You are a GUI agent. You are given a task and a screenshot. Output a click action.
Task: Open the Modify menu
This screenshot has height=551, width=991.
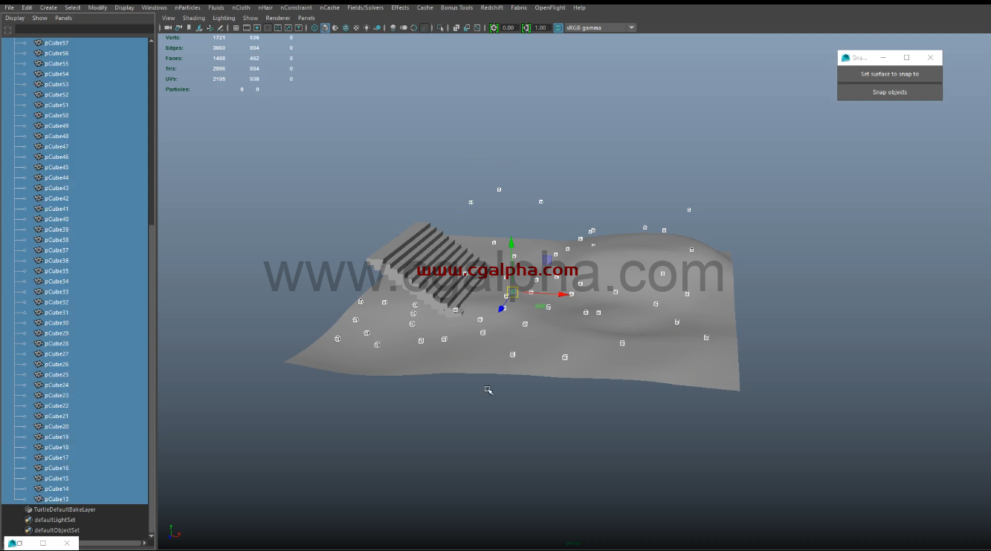tap(97, 7)
